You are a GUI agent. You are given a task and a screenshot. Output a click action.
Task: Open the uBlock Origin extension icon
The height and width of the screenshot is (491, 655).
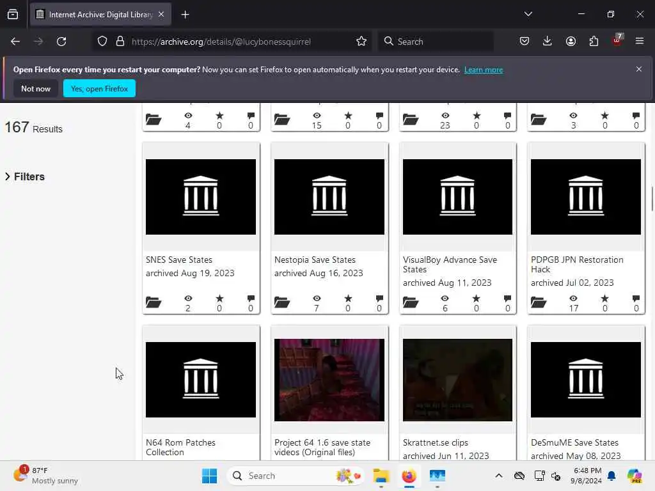point(617,40)
